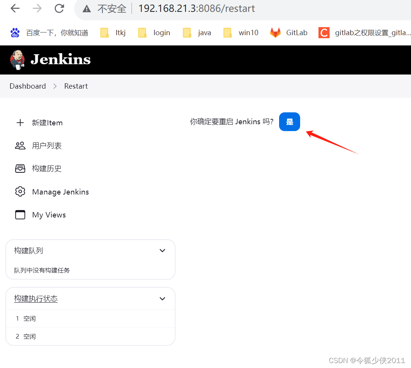Click the window icon beside My Views
411x368 pixels.
[x=20, y=215]
